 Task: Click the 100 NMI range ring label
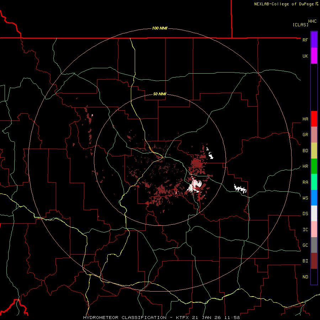click(160, 28)
